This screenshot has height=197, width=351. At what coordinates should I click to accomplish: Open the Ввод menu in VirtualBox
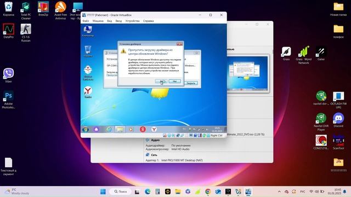pos(118,21)
